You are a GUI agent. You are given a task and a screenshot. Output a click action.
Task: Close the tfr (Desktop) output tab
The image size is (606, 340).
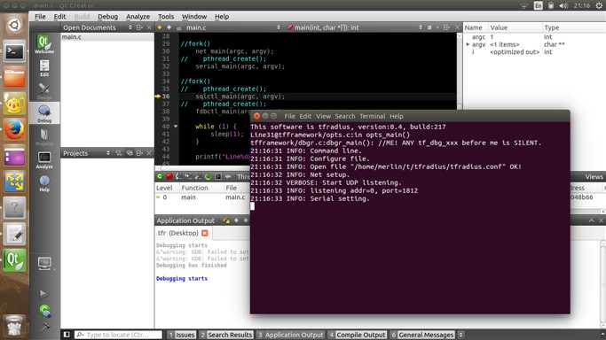tap(205, 233)
